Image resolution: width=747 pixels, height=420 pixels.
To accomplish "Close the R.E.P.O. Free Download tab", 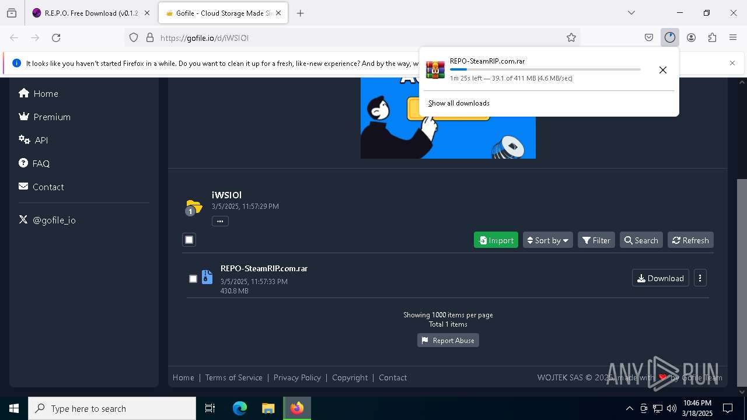I will tap(147, 13).
